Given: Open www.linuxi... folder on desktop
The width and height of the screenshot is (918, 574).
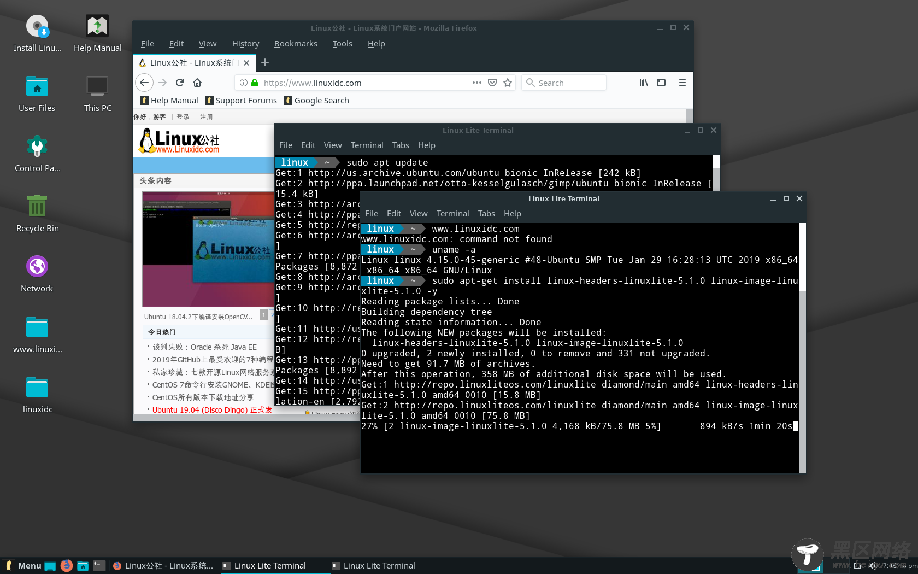Looking at the screenshot, I should [x=37, y=334].
